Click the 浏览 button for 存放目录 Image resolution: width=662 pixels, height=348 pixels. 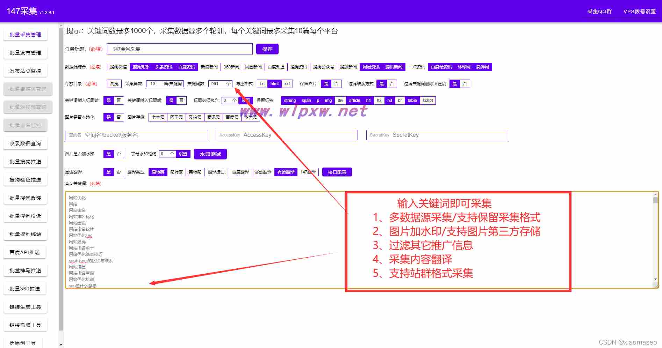[x=114, y=84]
